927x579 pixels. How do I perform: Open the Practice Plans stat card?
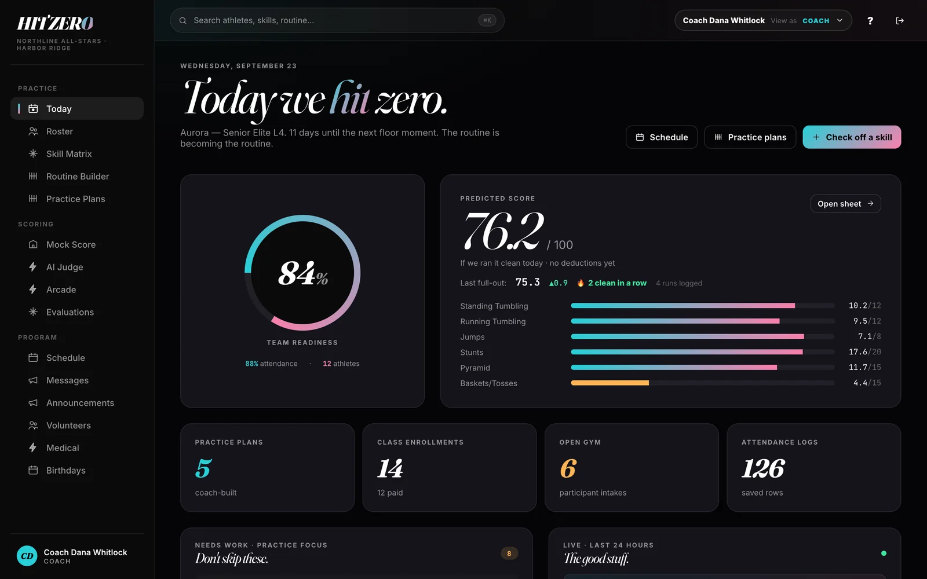(x=267, y=468)
